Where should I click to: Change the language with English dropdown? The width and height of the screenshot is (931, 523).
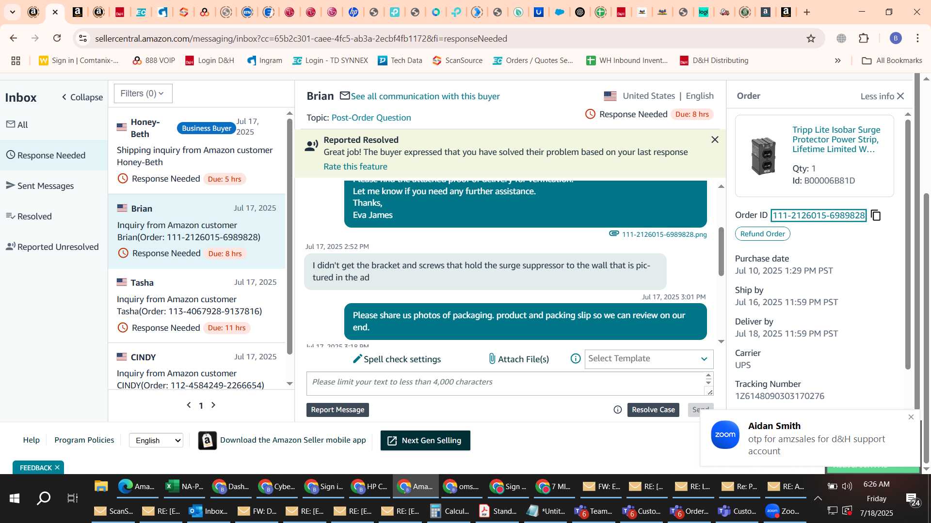pos(156,441)
